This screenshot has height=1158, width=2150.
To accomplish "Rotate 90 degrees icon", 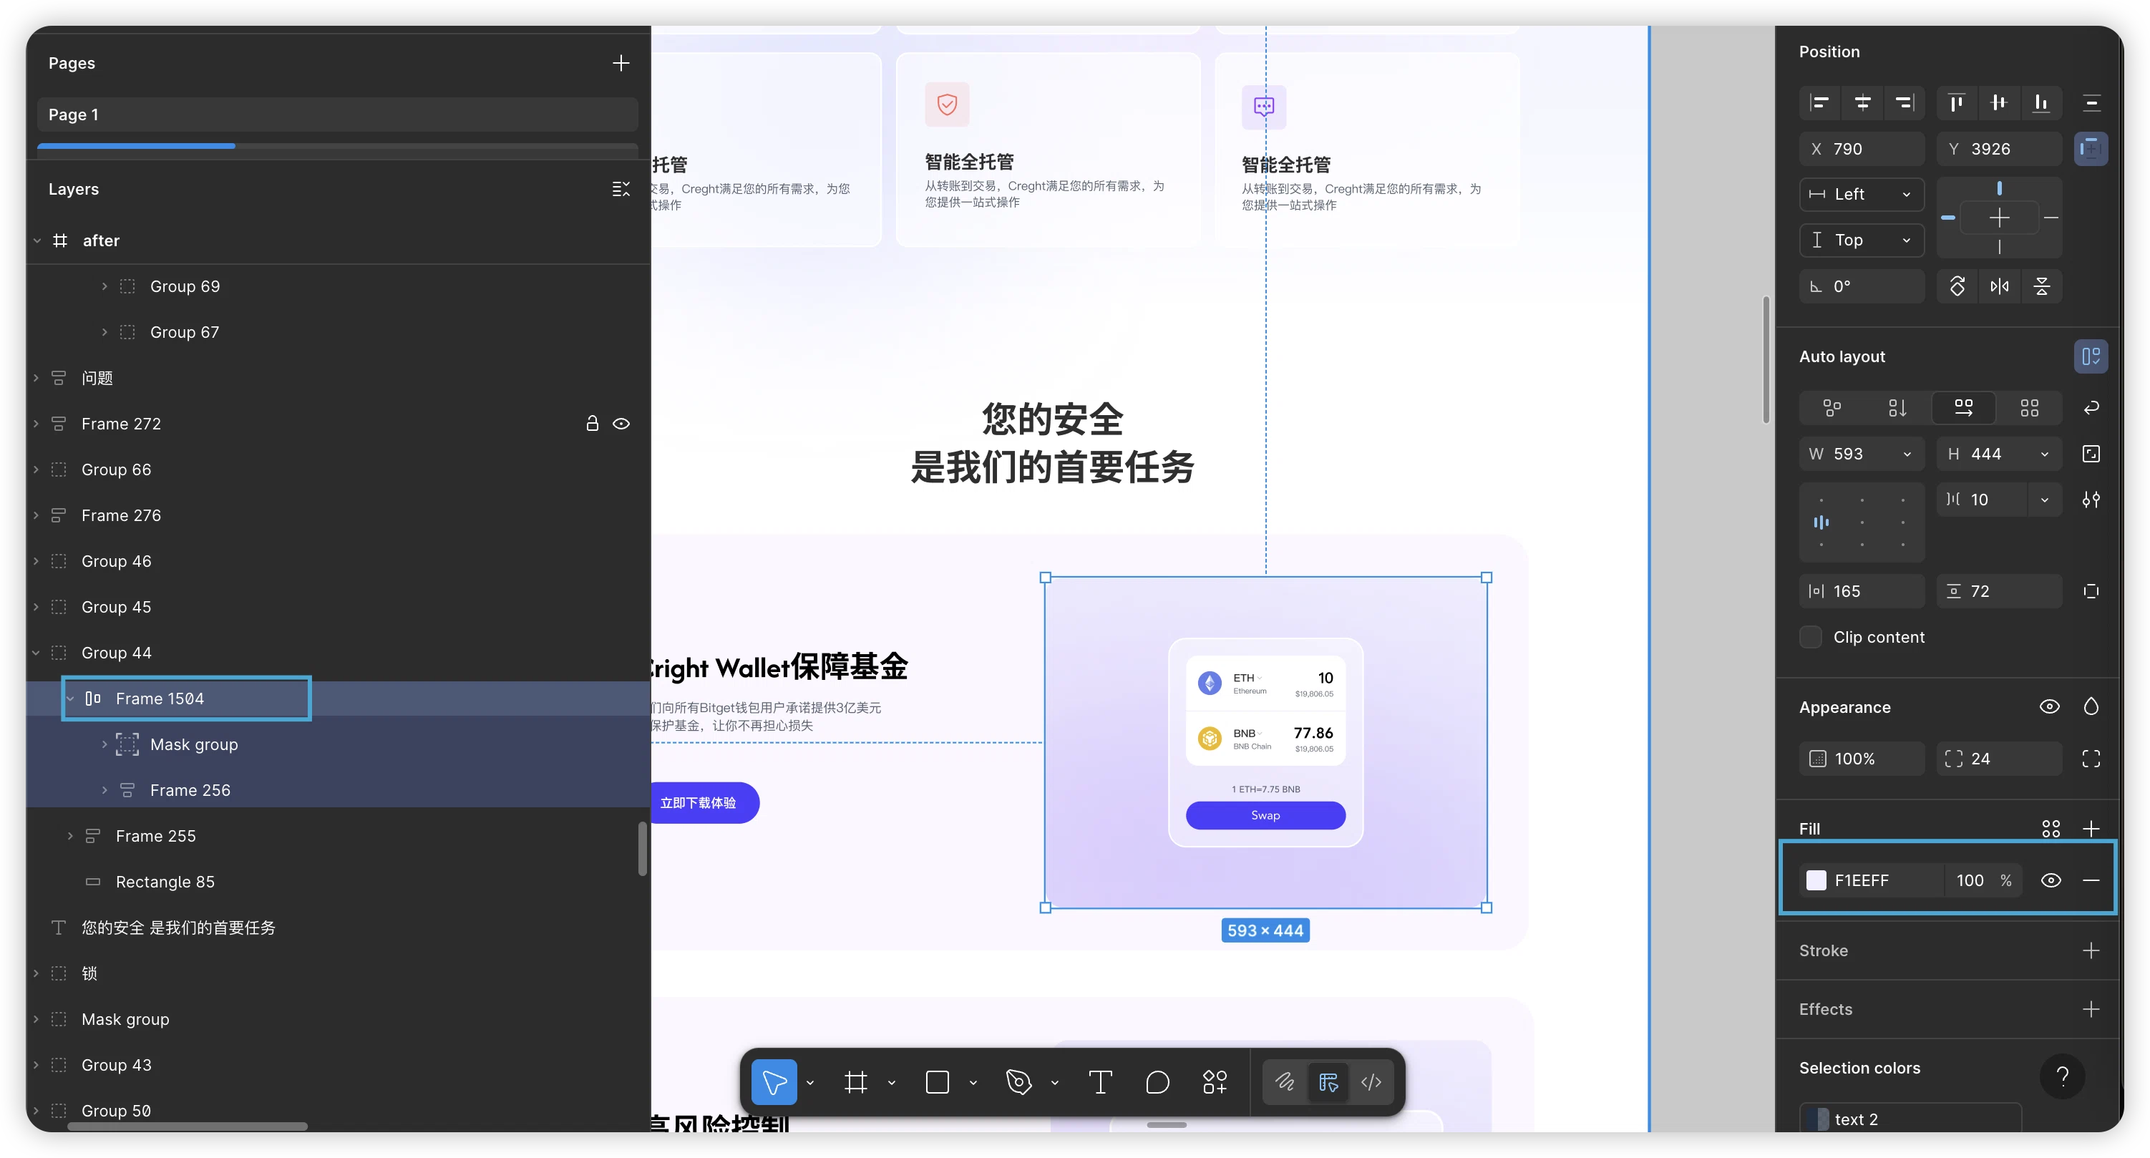I will 1957,286.
